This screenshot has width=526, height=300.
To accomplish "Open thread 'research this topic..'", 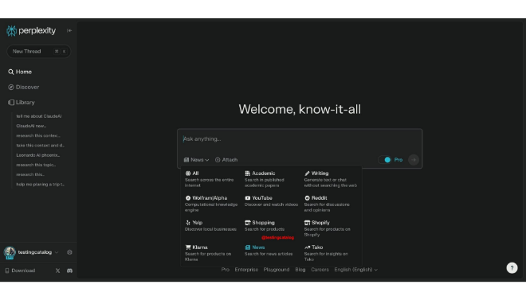I will pyautogui.click(x=36, y=165).
